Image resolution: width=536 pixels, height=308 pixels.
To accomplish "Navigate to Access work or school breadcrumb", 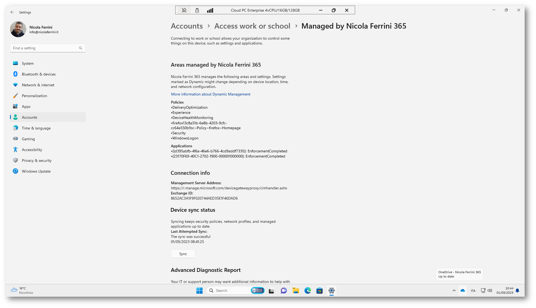I will [x=252, y=26].
